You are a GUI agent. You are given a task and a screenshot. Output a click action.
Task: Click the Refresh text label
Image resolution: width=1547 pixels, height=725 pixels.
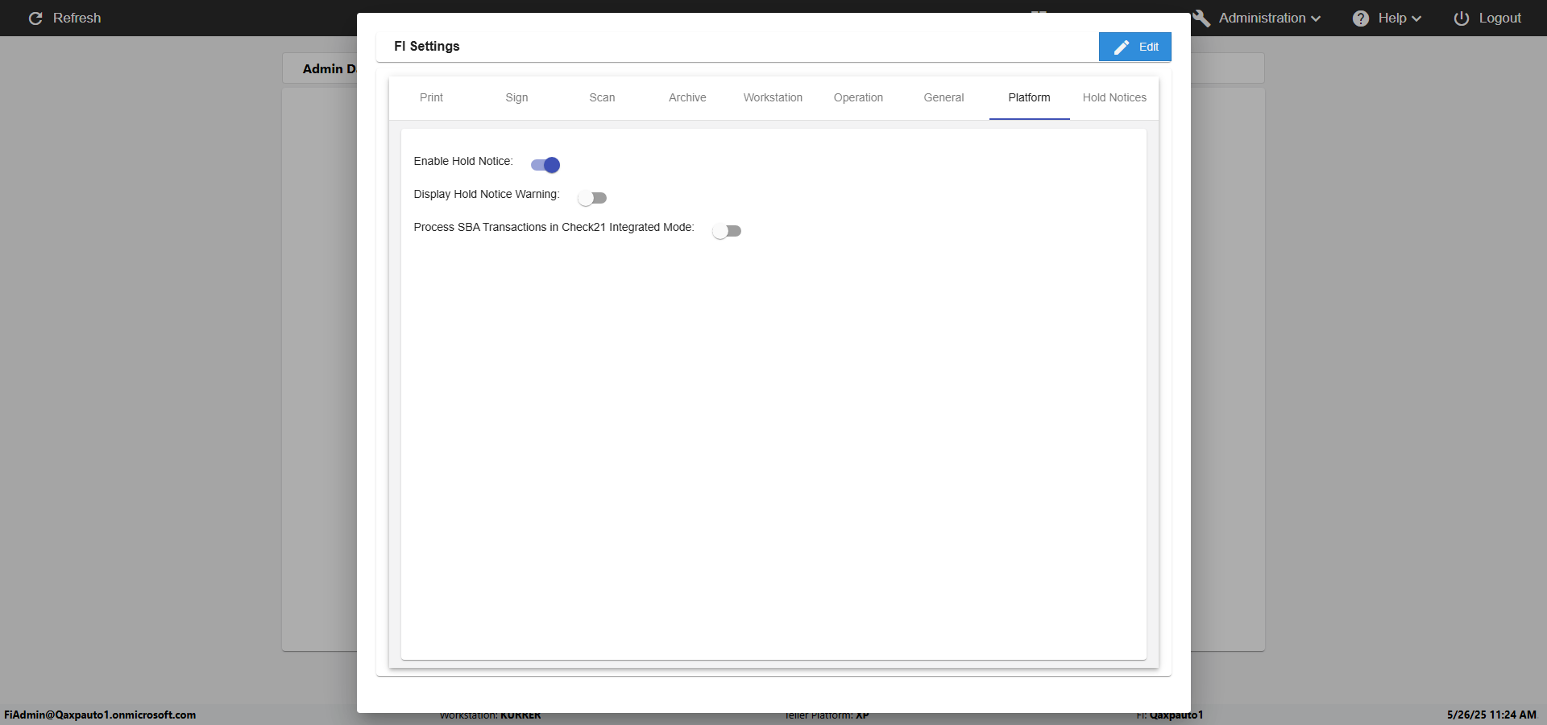[77, 18]
